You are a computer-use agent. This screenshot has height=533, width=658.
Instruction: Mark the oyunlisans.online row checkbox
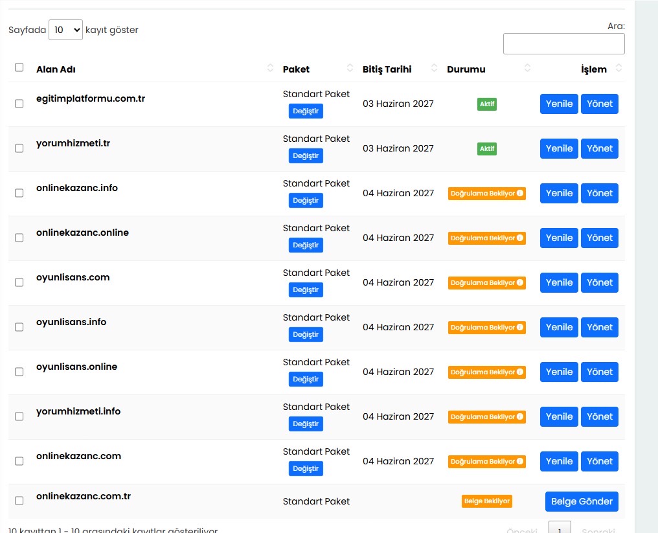[19, 372]
